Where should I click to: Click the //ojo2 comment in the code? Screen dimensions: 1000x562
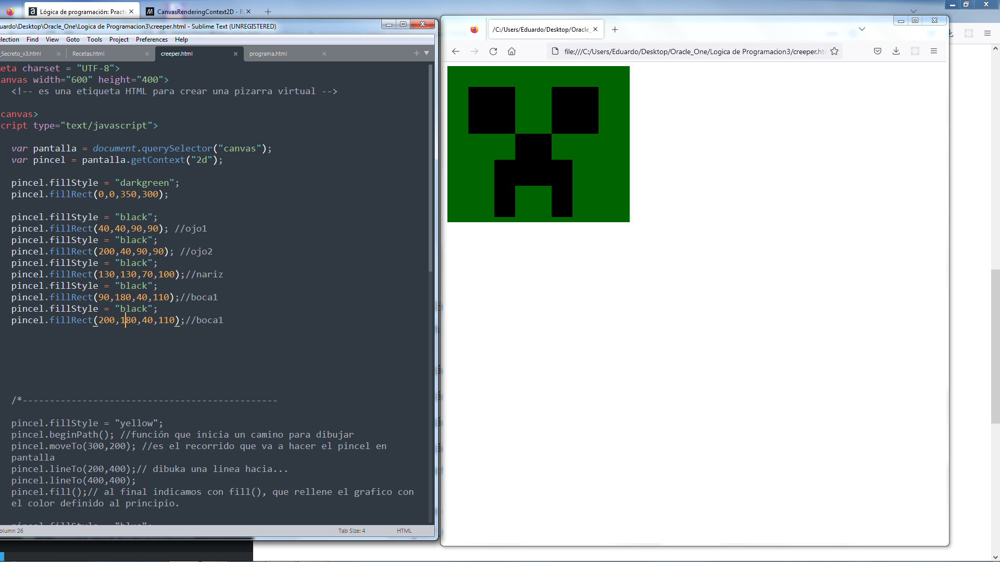(196, 251)
